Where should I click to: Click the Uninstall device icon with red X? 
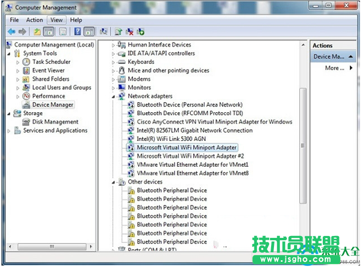(129, 32)
